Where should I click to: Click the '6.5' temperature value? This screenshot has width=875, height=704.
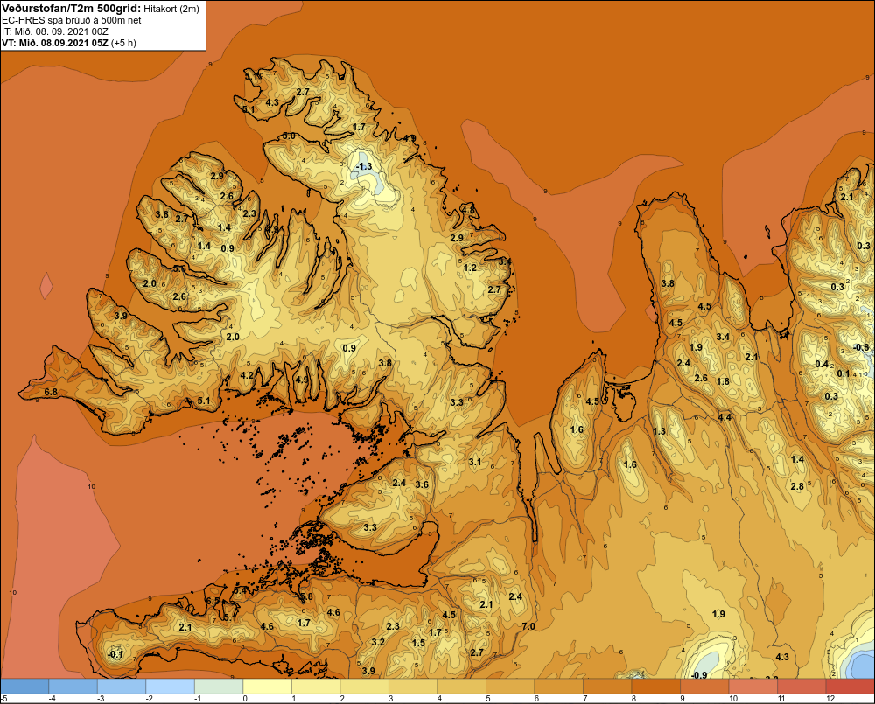coord(213,602)
